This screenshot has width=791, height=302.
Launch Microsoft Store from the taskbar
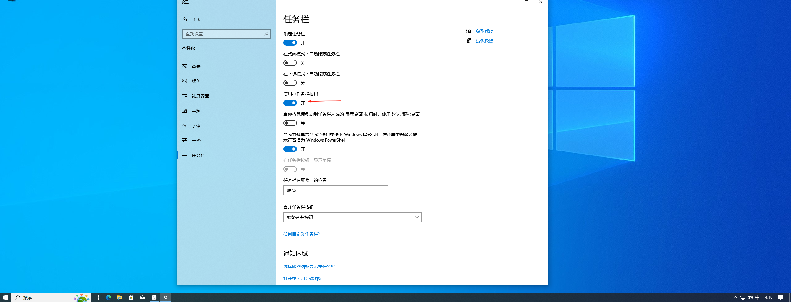pos(131,297)
